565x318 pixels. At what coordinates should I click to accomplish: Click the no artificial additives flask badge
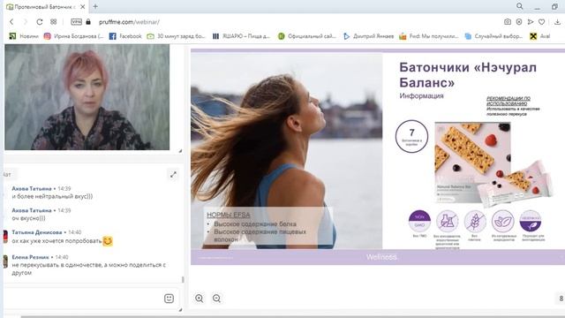pyautogui.click(x=448, y=221)
